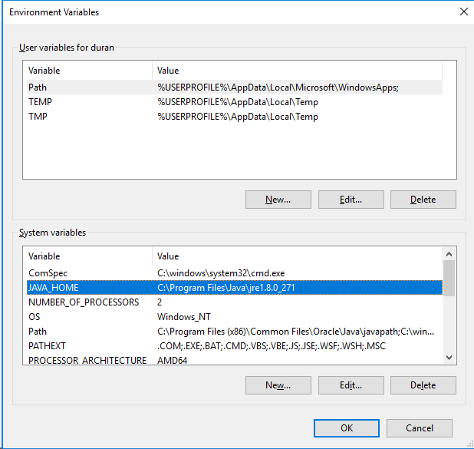Sort user variables by Value header
This screenshot has height=449, width=474.
297,71
